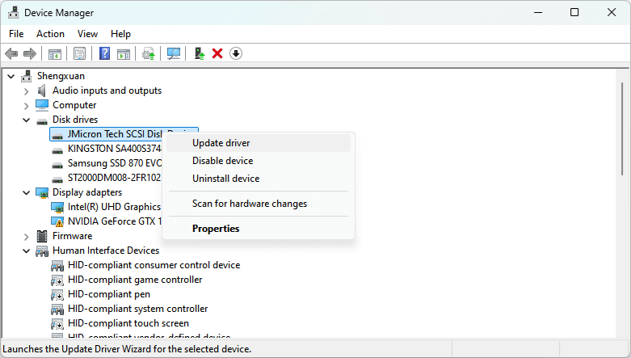Select HID-compliant system controller

click(137, 309)
